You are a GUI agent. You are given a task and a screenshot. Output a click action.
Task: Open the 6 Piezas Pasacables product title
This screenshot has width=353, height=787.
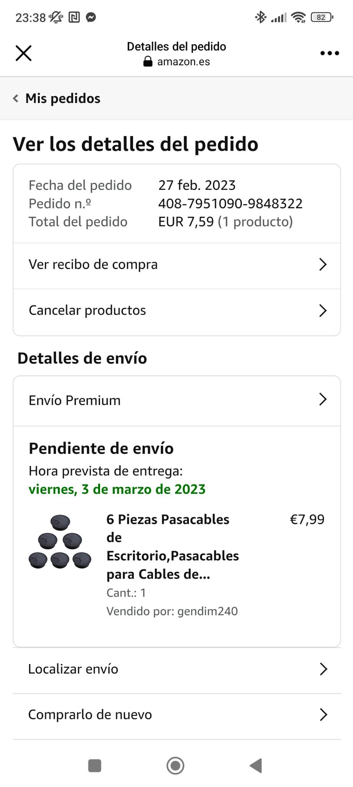click(x=172, y=546)
